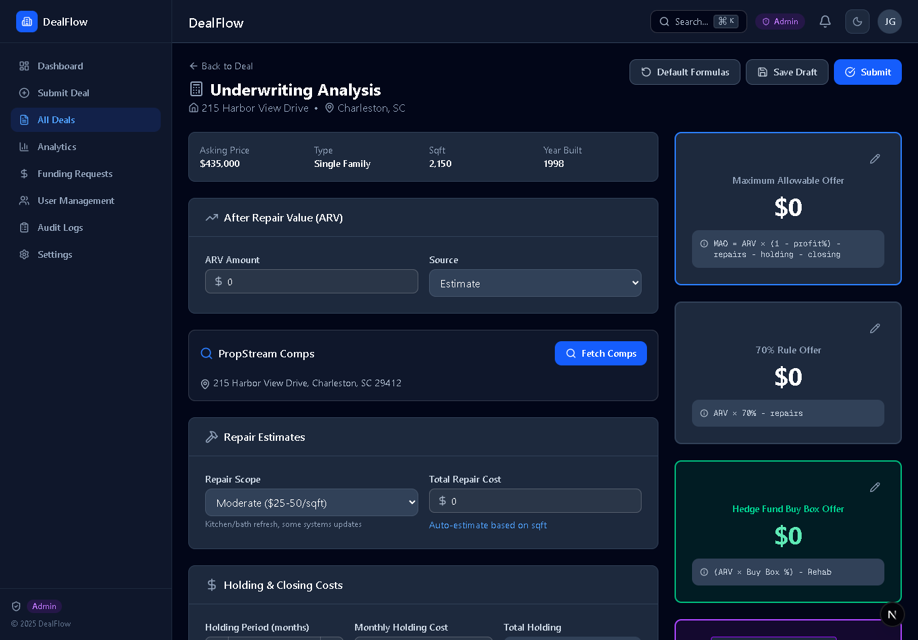Image resolution: width=918 pixels, height=640 pixels.
Task: Click the DealFlow logo icon in sidebar
Action: click(27, 22)
